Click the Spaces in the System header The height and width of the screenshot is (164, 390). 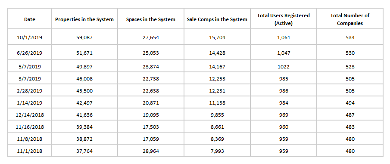point(151,19)
